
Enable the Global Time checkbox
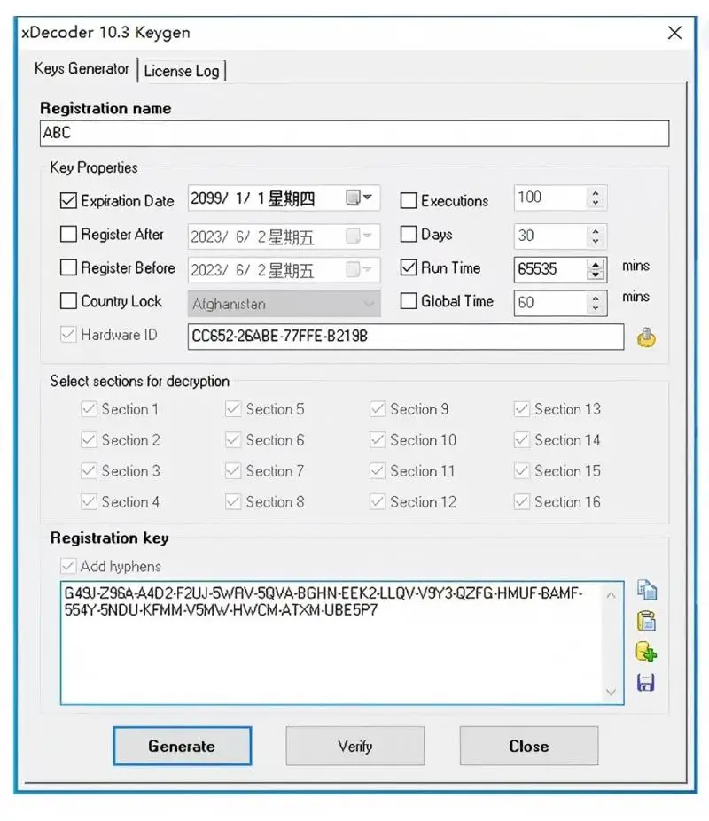tap(409, 301)
